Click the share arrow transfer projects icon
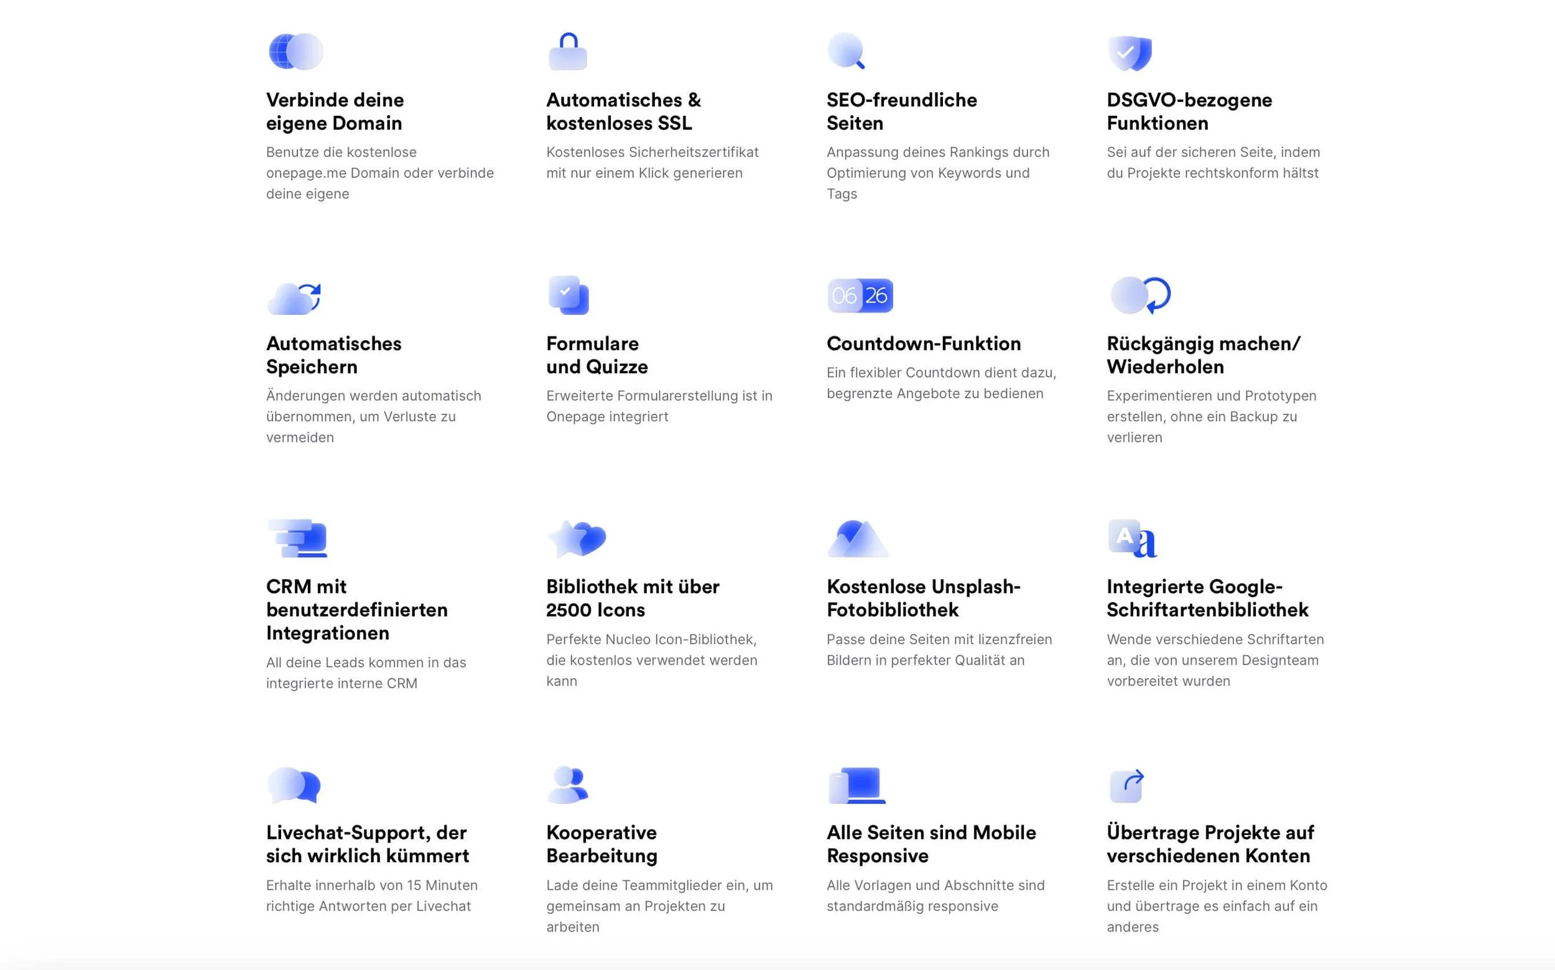 coord(1126,785)
